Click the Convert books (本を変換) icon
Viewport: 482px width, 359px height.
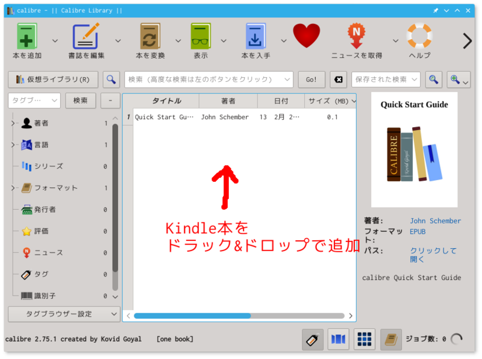pos(150,36)
